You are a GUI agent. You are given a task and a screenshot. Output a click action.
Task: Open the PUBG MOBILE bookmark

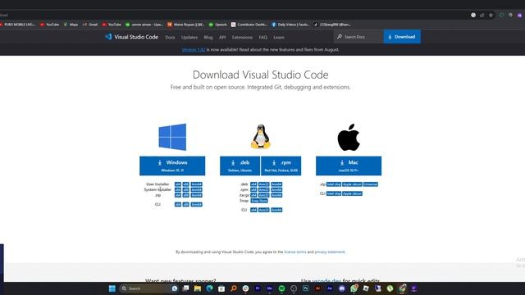tap(17, 25)
